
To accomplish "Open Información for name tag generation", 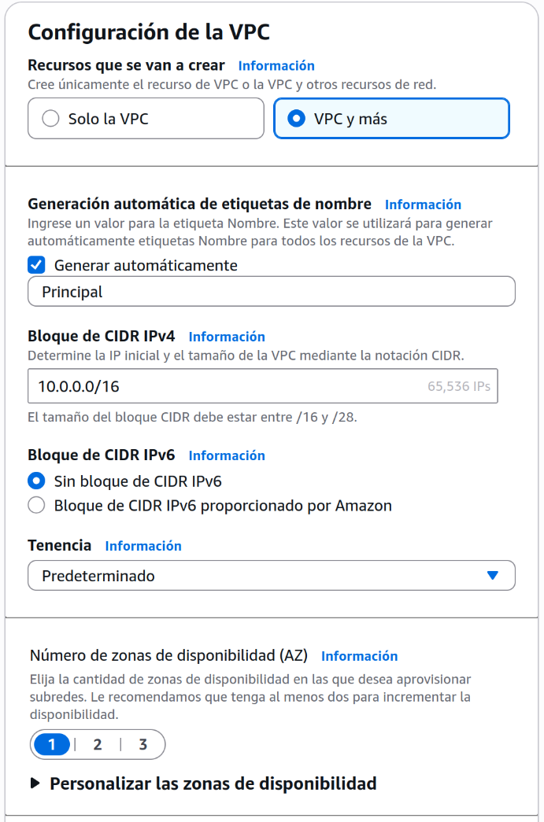I will pos(424,203).
